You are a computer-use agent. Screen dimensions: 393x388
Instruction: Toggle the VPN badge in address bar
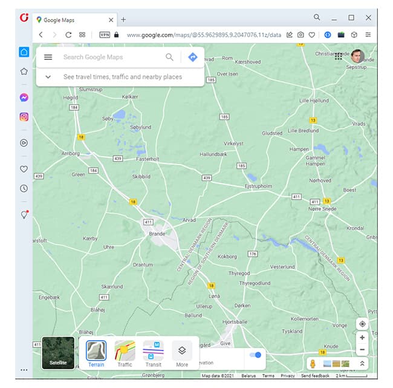click(x=105, y=35)
